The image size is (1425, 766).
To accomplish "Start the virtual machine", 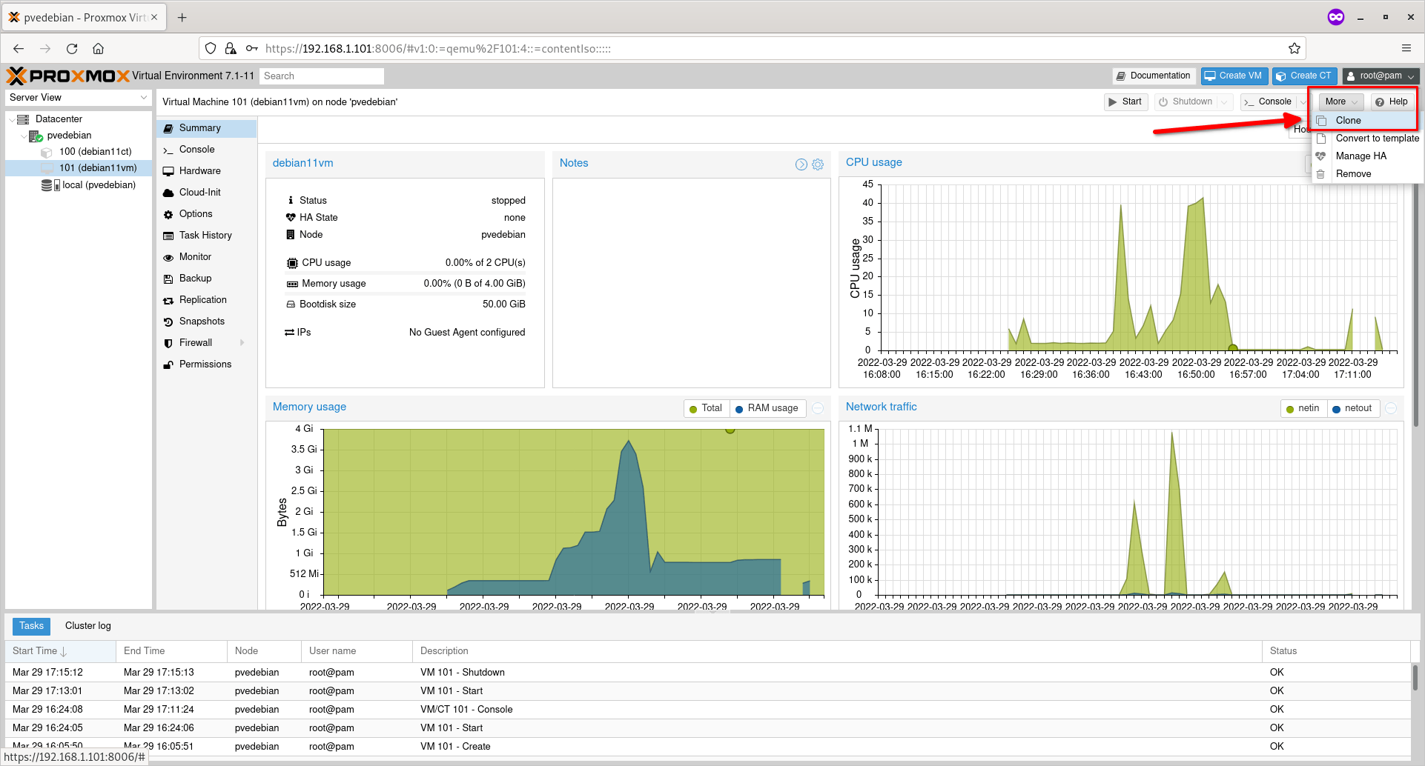I will tap(1125, 102).
